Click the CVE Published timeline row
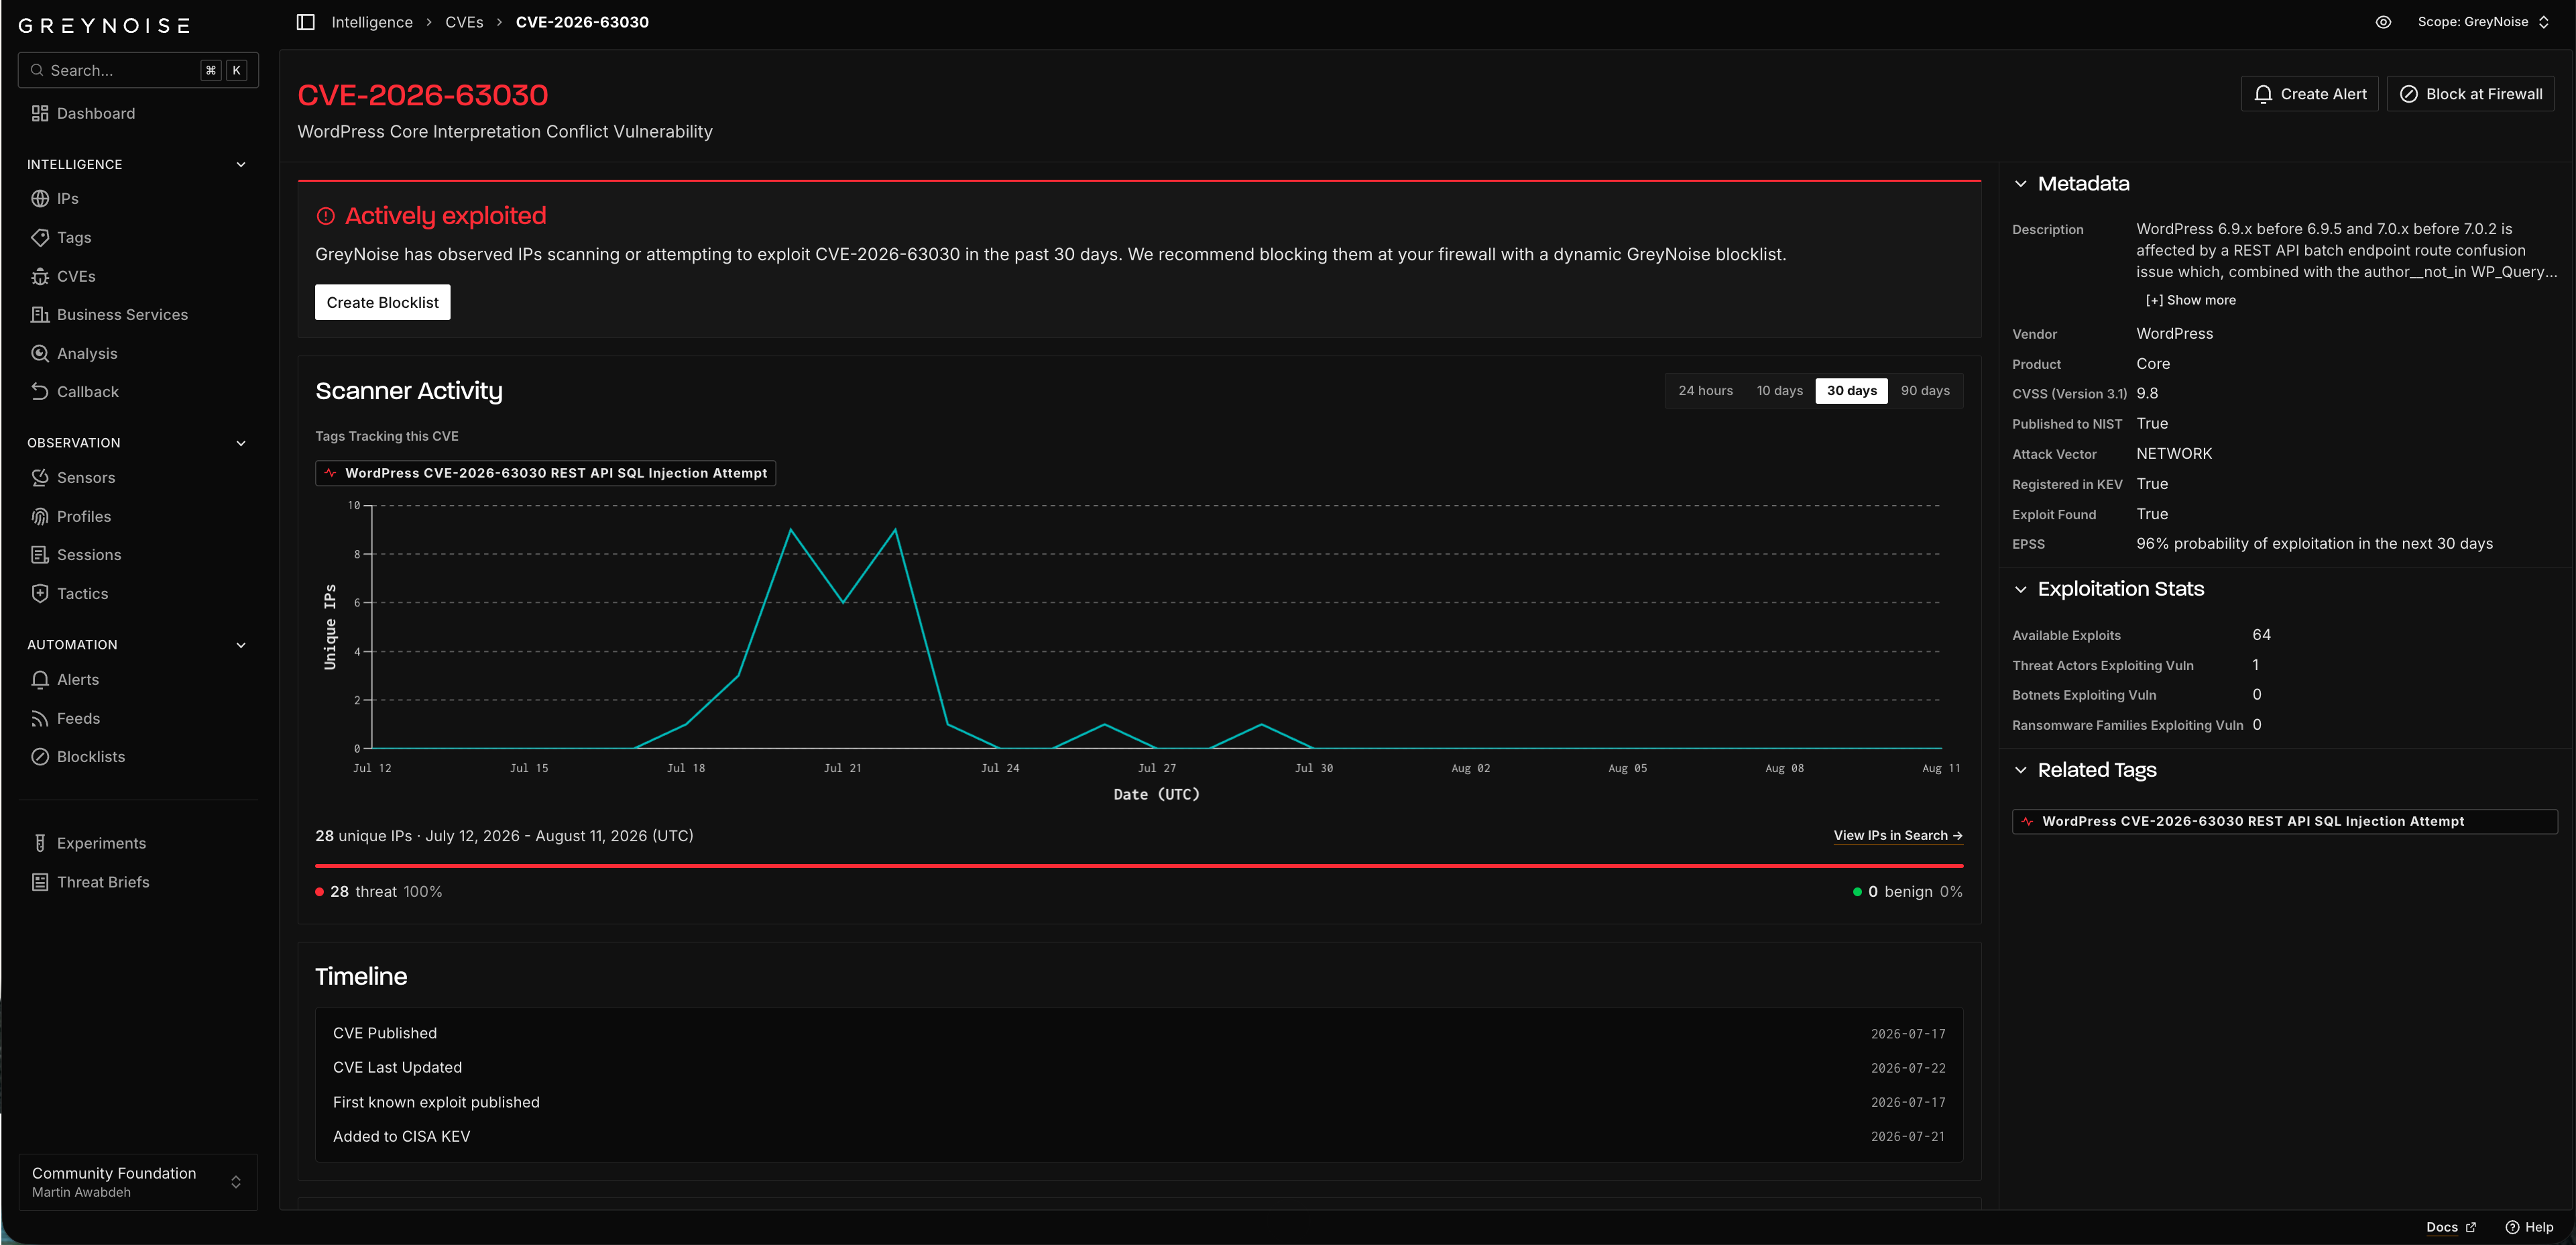The width and height of the screenshot is (2576, 1245). (1139, 1033)
